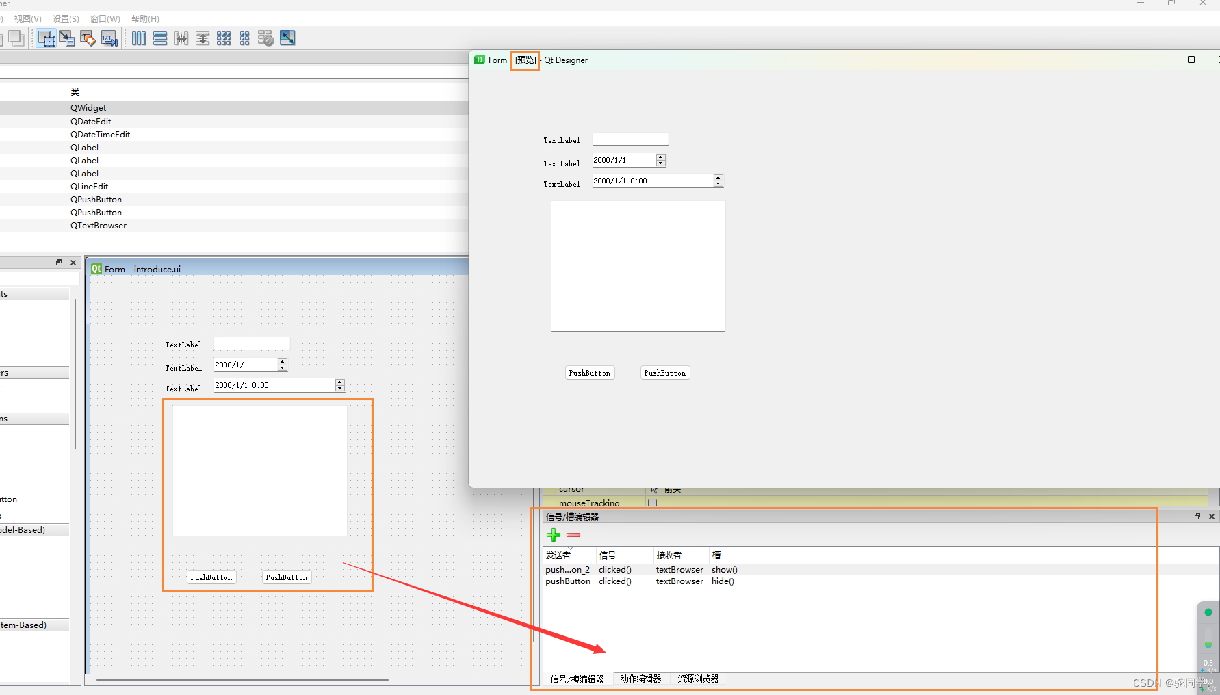This screenshot has width=1220, height=695.
Task: Open the 窗口(W) menu
Action: 105,18
